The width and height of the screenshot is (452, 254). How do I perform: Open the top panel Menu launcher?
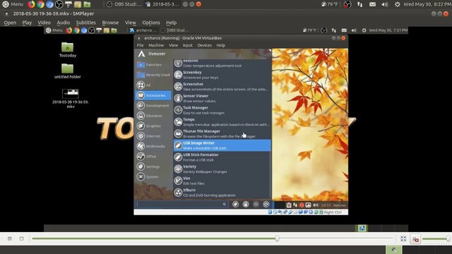[13, 4]
